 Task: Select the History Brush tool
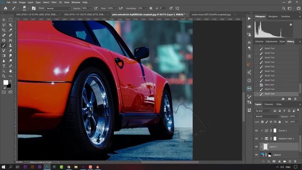4,51
